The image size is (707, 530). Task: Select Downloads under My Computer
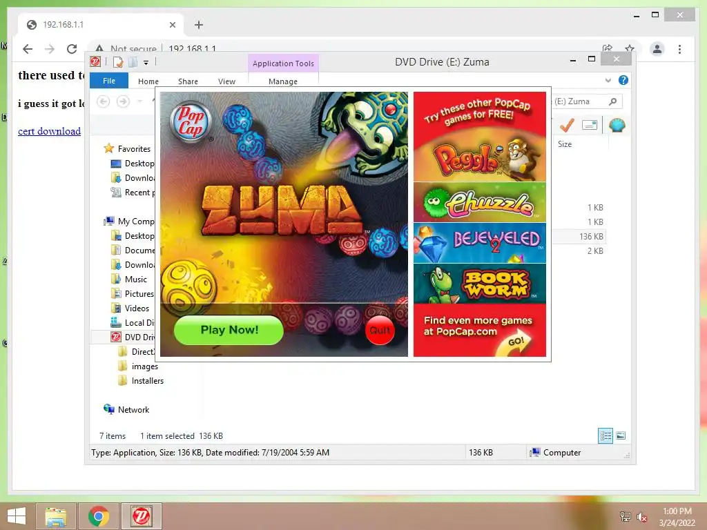(x=133, y=264)
